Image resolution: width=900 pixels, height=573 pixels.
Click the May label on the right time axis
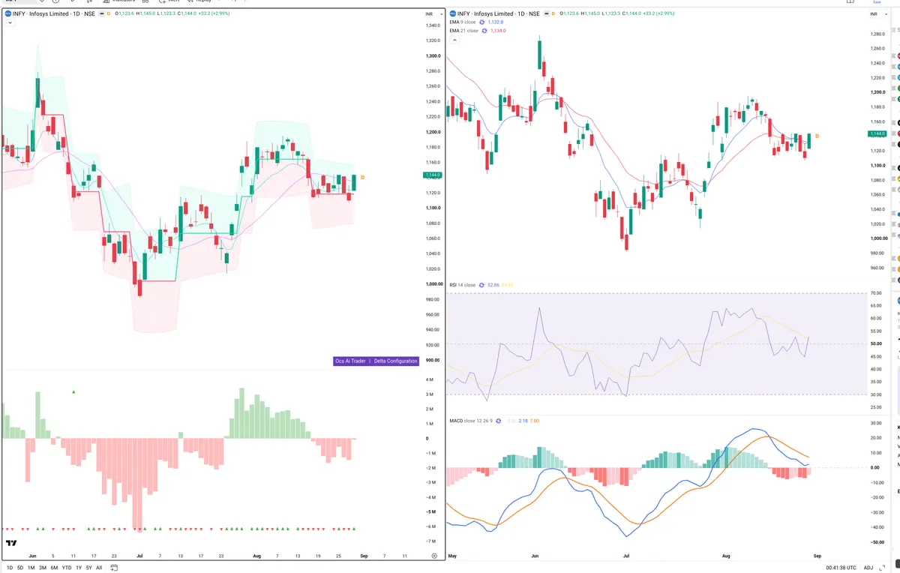pos(452,556)
